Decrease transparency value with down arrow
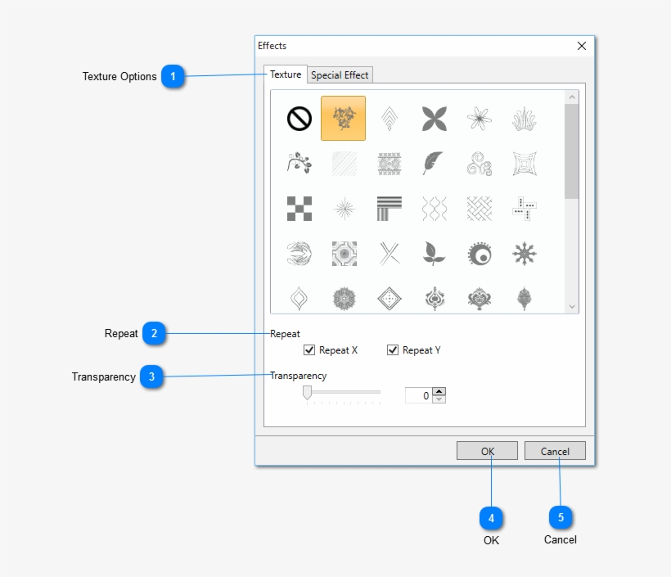671x577 pixels. (x=439, y=399)
